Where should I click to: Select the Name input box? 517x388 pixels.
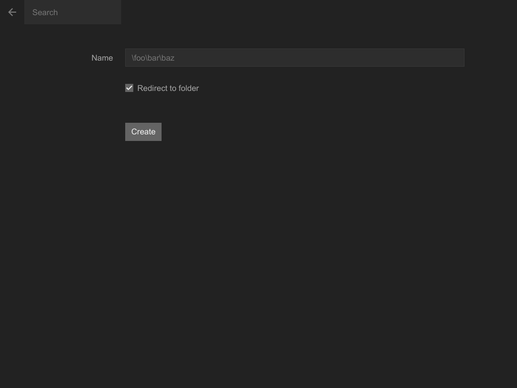coord(294,58)
